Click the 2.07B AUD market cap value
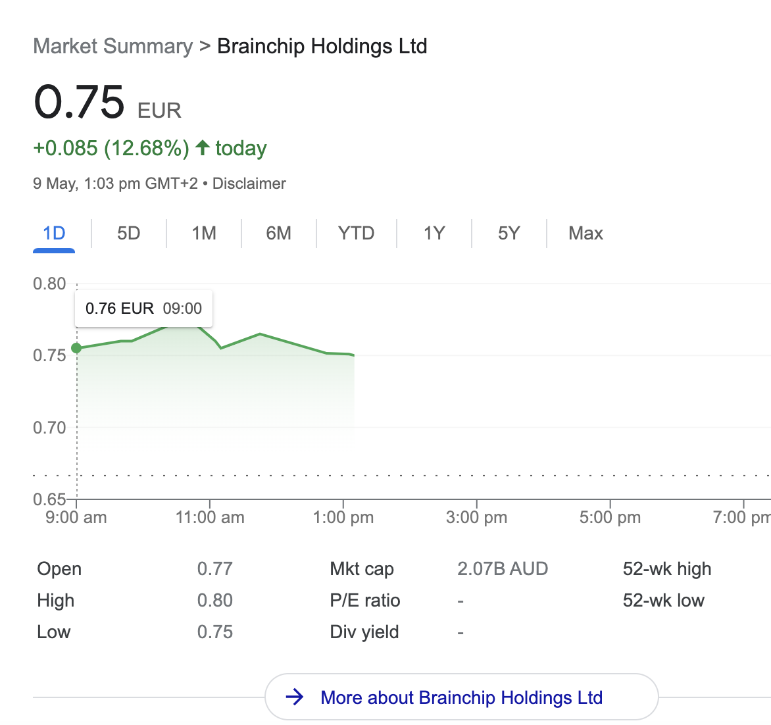The height and width of the screenshot is (725, 771). click(x=503, y=568)
